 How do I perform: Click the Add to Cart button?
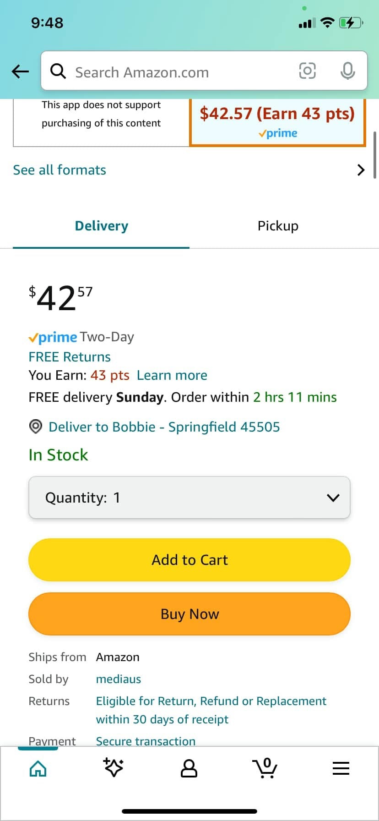coord(189,560)
